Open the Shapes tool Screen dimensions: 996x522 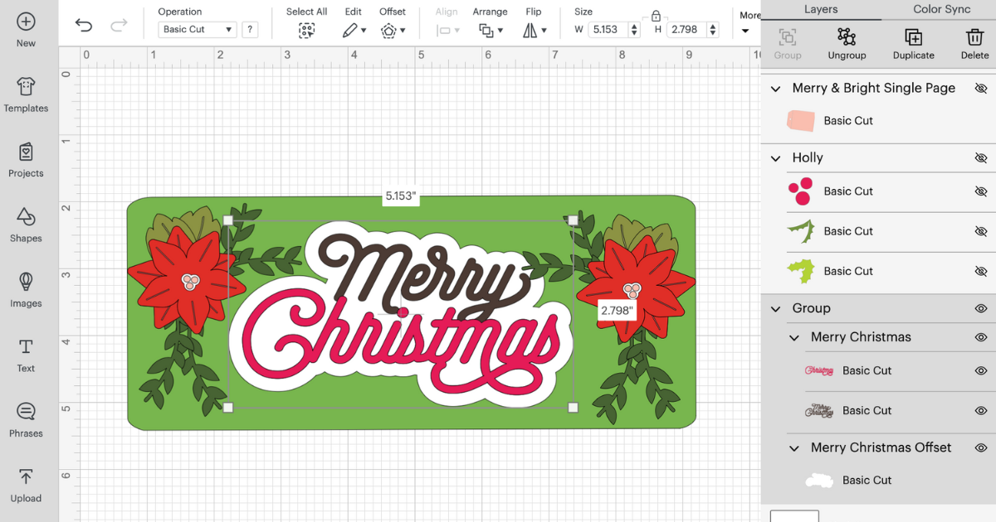26,224
